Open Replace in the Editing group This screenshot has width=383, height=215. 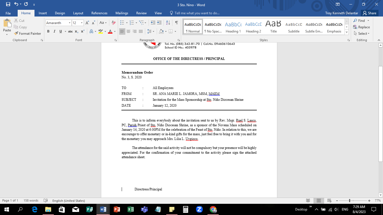(361, 27)
